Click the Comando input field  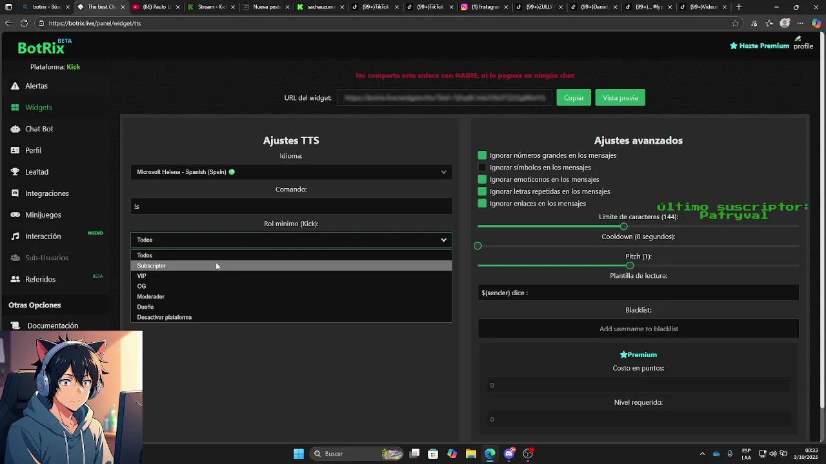click(x=291, y=206)
